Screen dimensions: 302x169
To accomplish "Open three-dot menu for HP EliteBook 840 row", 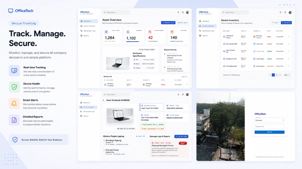I will 289,66.
